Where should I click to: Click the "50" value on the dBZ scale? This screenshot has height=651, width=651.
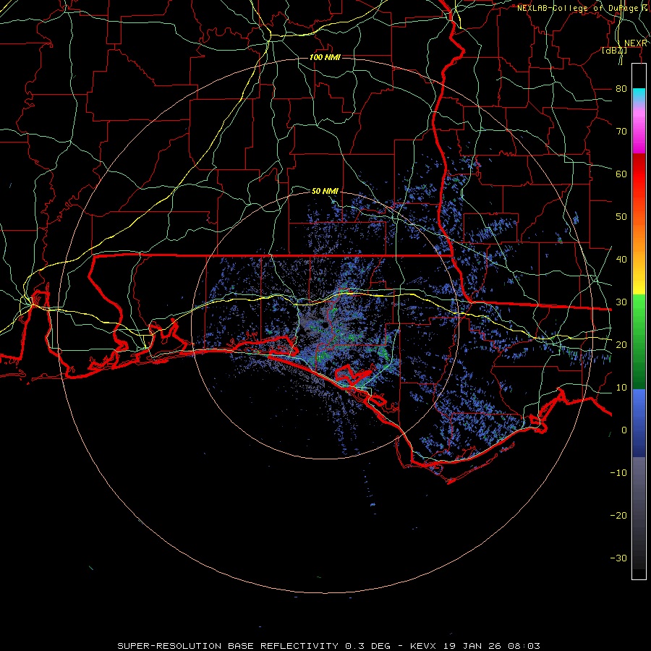621,217
